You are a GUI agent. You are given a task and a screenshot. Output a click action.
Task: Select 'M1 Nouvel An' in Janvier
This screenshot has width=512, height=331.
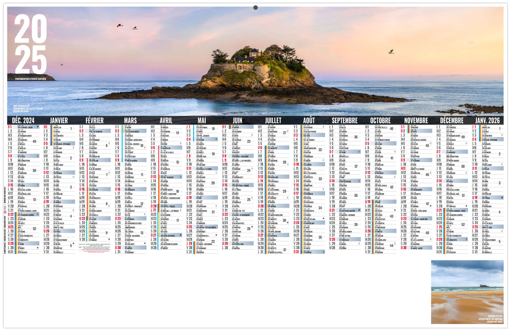[59, 127]
